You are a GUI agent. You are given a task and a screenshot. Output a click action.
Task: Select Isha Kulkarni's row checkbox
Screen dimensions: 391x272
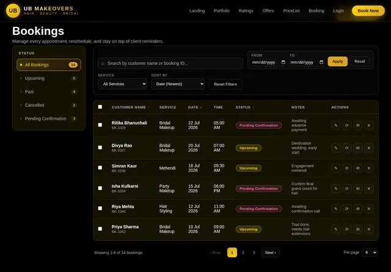point(100,188)
